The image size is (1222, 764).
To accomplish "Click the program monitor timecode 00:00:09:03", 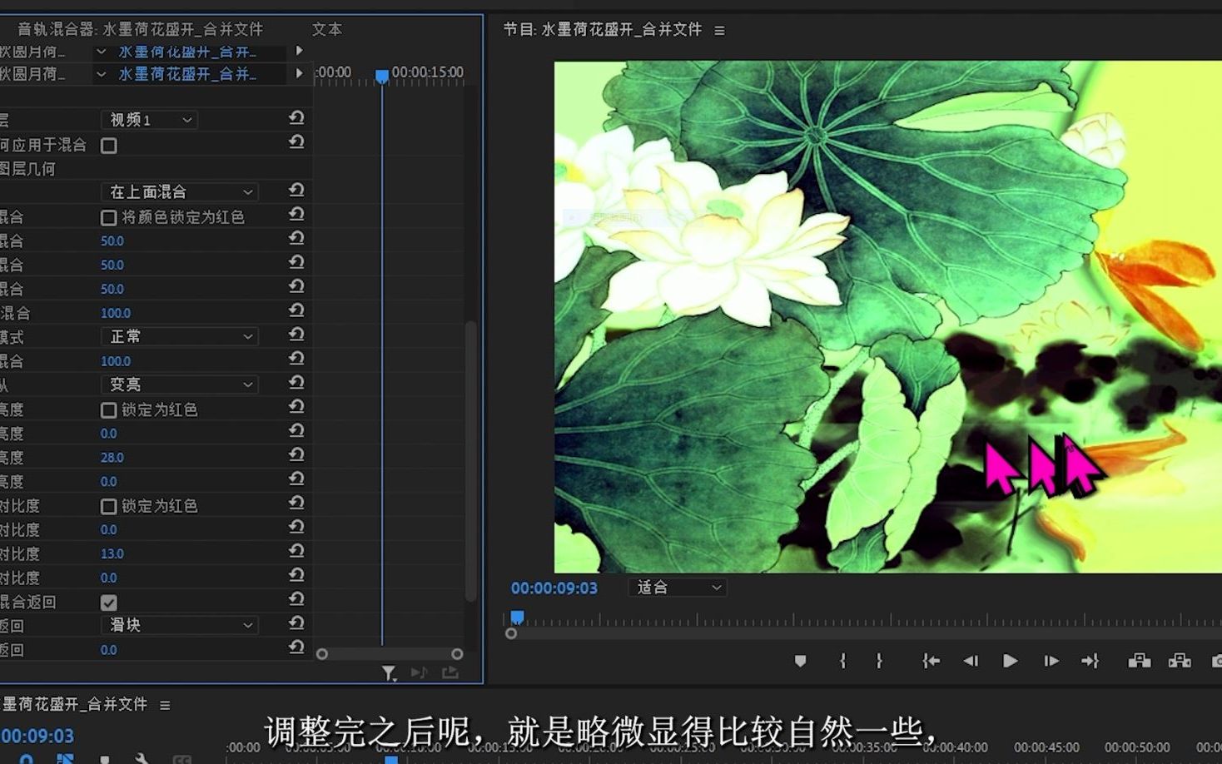I will pos(554,588).
